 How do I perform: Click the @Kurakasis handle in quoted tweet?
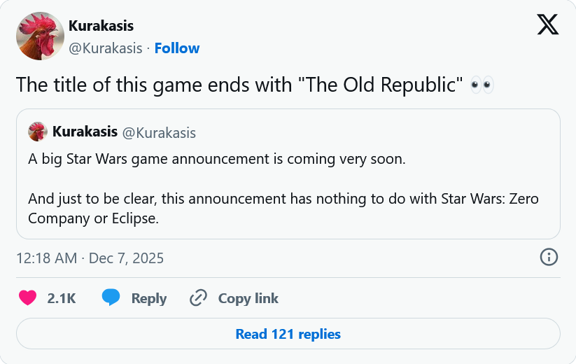pyautogui.click(x=159, y=132)
